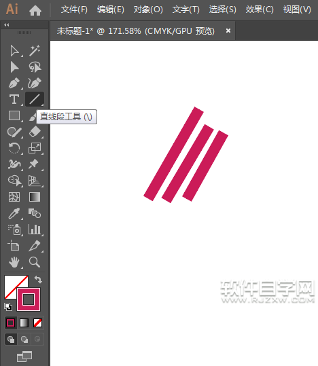Image resolution: width=318 pixels, height=366 pixels.
Task: Select the Hand tool
Action: point(14,262)
